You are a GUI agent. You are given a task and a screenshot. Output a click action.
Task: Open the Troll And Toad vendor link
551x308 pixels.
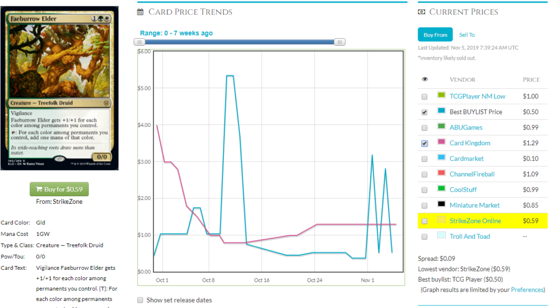469,237
